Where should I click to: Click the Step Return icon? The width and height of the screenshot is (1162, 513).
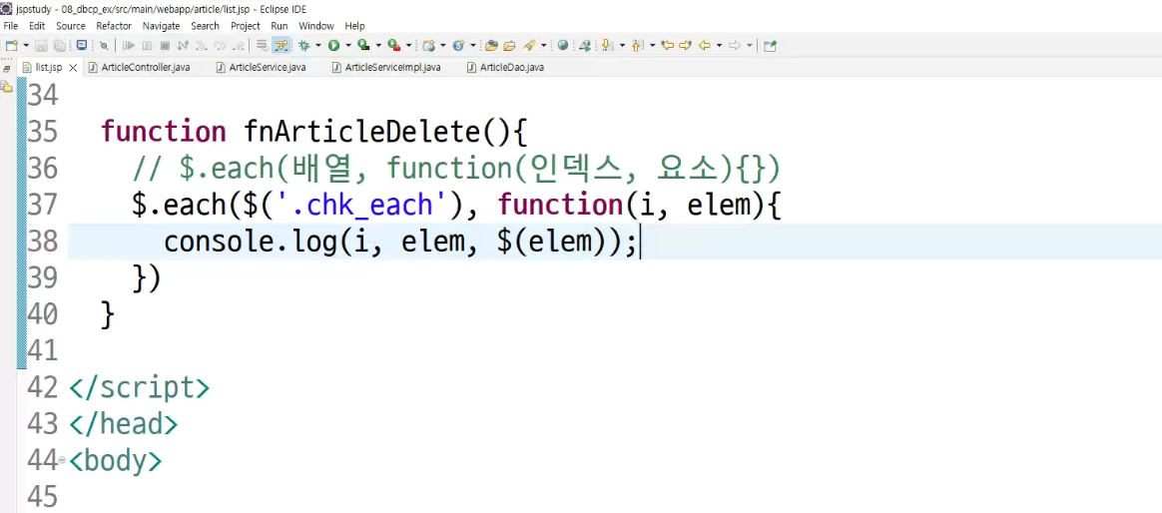pos(238,45)
